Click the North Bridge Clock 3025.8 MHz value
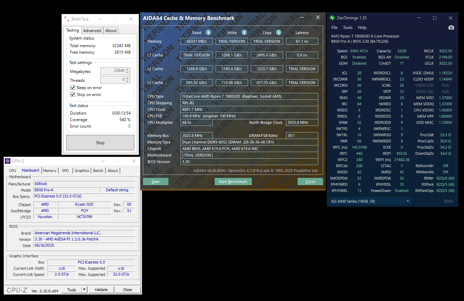Screen dimensions: 464x301 pos(302,122)
